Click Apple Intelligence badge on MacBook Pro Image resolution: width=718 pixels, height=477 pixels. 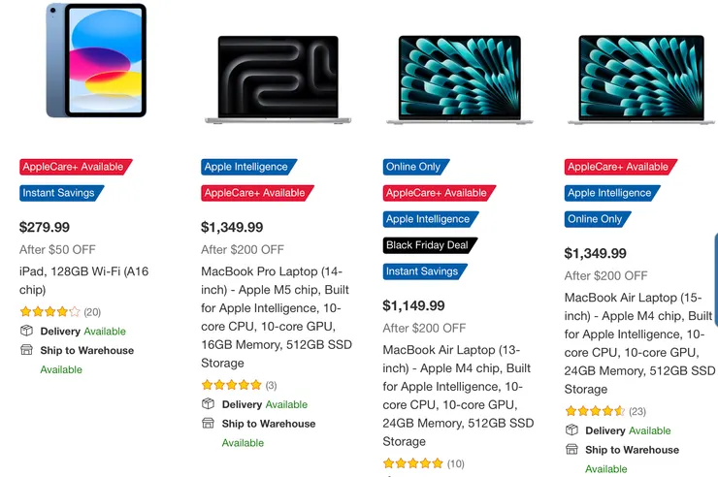click(x=246, y=167)
